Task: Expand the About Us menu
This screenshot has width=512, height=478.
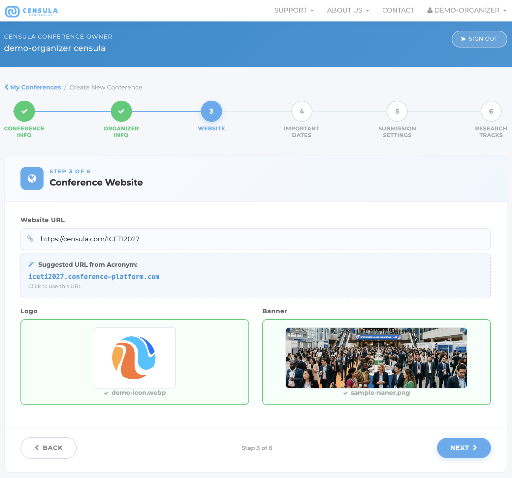Action: tap(348, 10)
